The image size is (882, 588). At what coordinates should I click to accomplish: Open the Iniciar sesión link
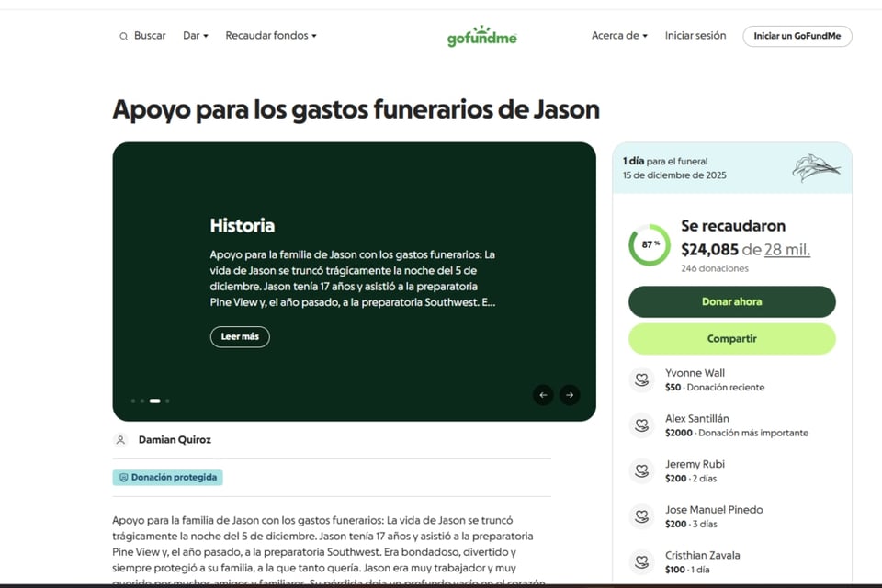(x=695, y=36)
